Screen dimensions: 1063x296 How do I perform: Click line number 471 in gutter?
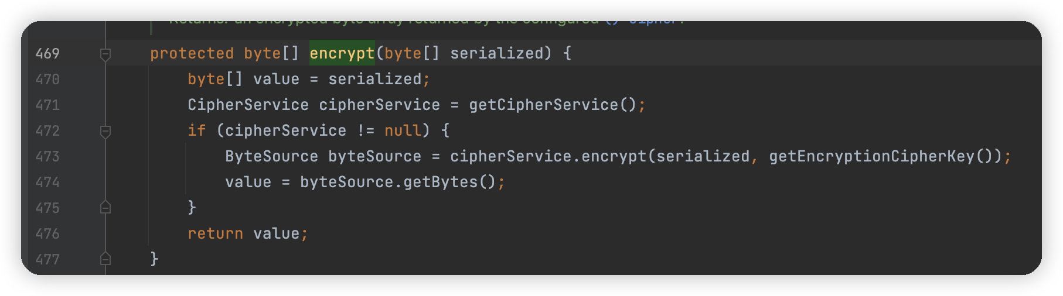(47, 105)
